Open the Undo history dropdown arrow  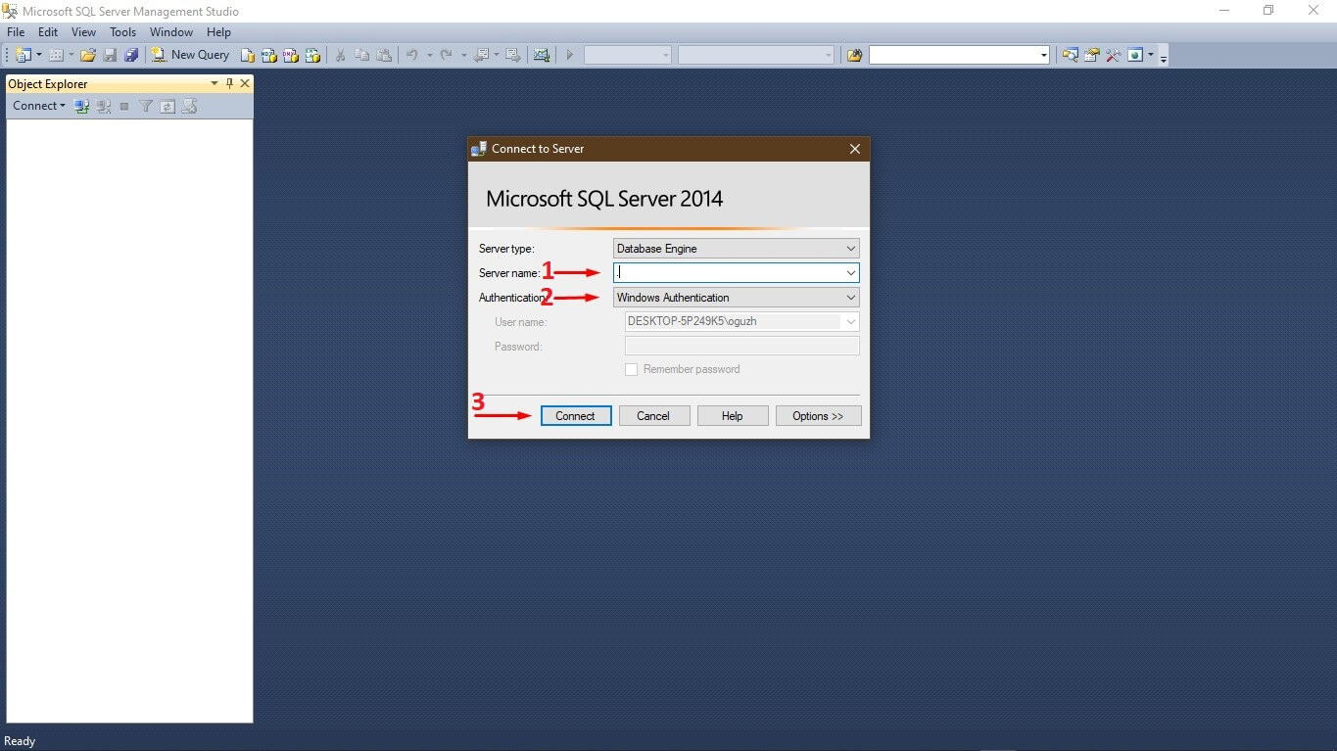(x=429, y=55)
